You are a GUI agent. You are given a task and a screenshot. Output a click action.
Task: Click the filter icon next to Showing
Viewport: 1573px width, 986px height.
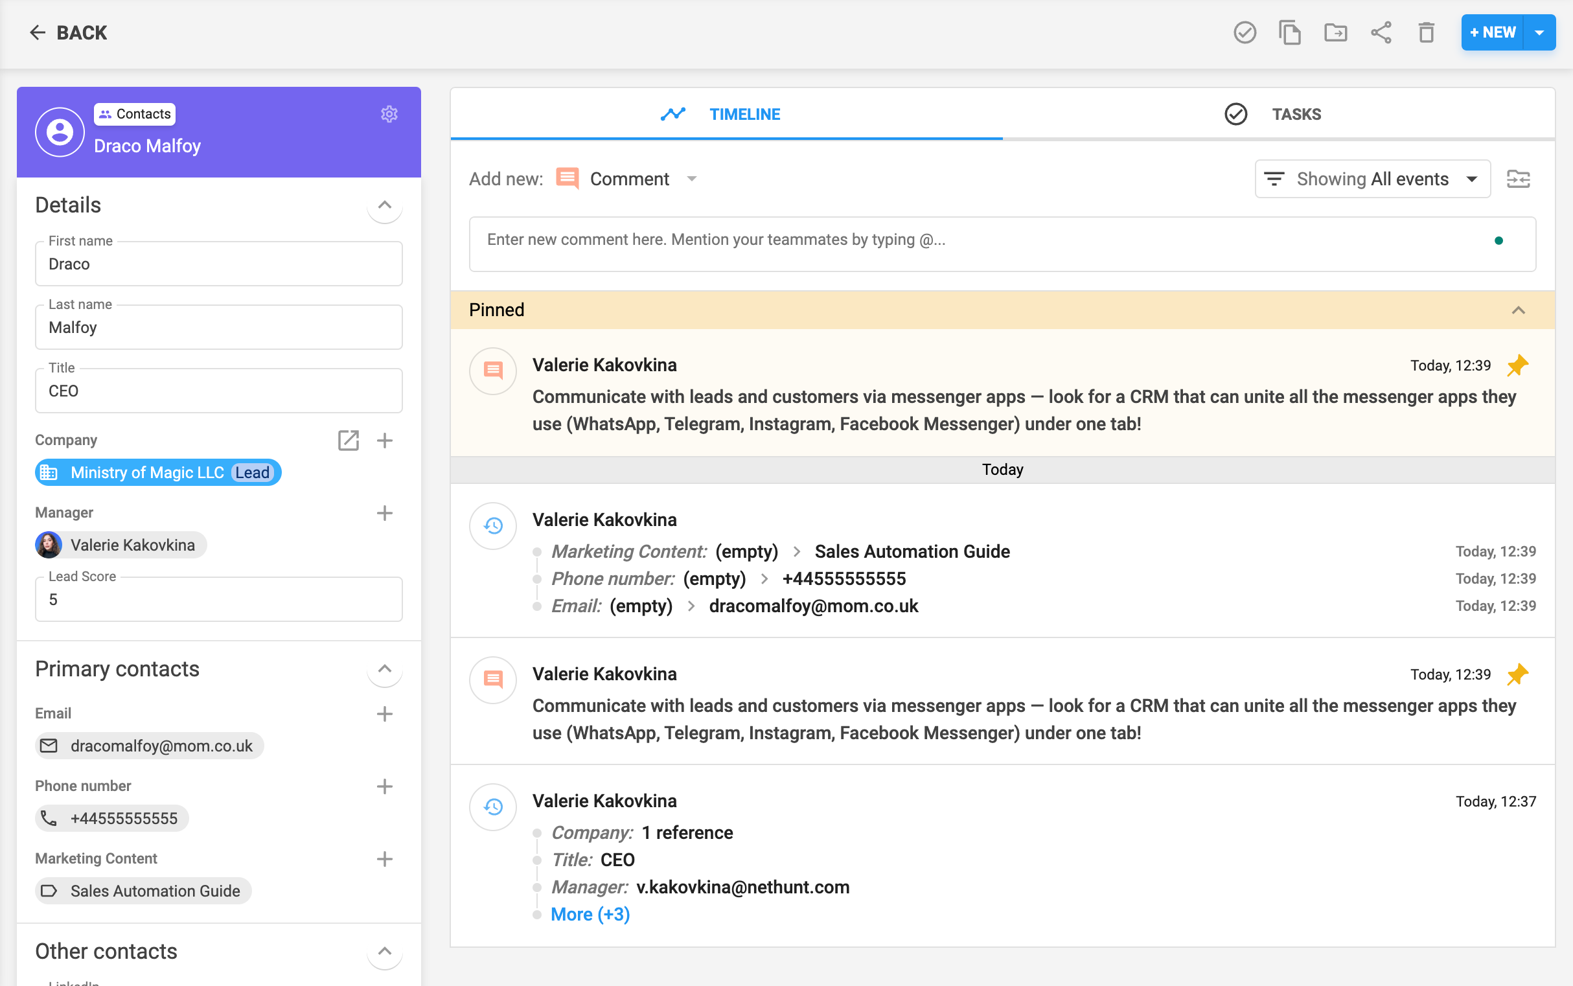pyautogui.click(x=1276, y=178)
